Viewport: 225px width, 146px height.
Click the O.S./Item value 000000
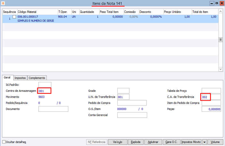(x=122, y=109)
